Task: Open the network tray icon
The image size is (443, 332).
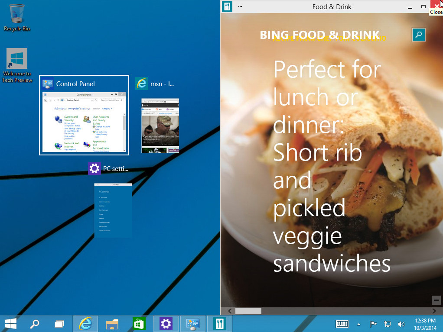Action: pyautogui.click(x=388, y=324)
